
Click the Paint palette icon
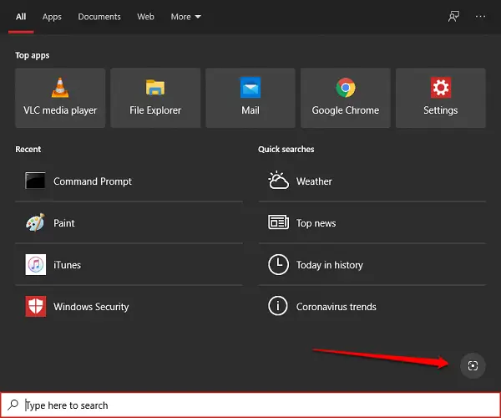coord(35,222)
